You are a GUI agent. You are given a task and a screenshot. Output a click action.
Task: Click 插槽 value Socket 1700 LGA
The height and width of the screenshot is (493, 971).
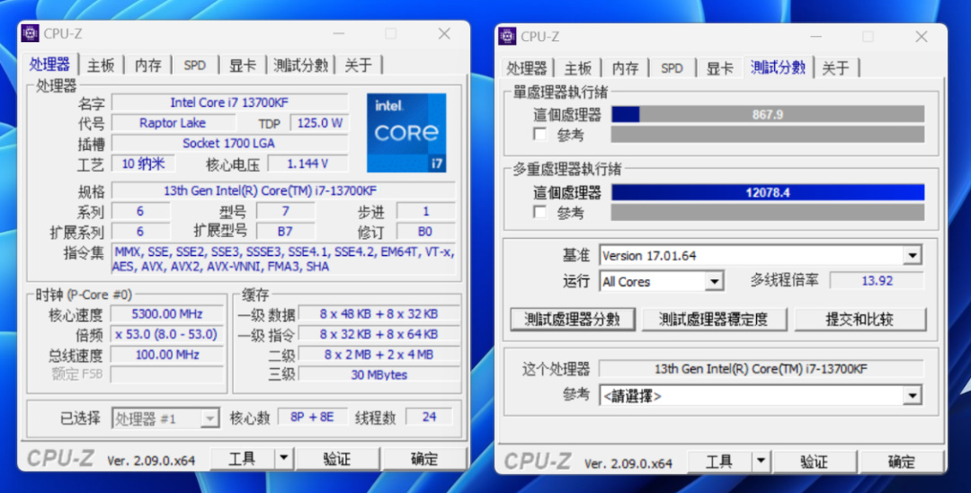click(x=230, y=143)
